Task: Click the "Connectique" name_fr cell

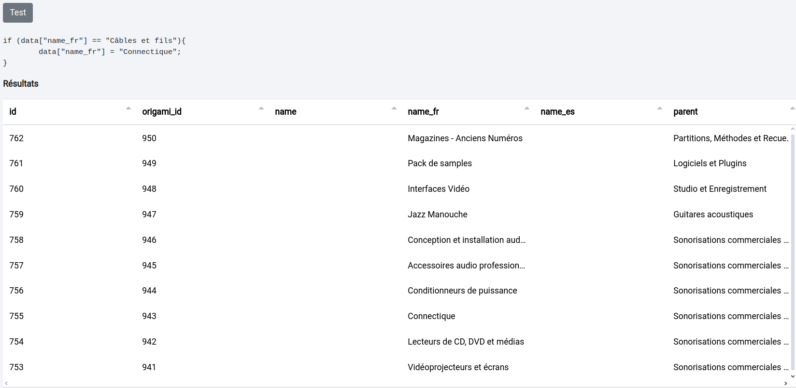Action: tap(431, 316)
